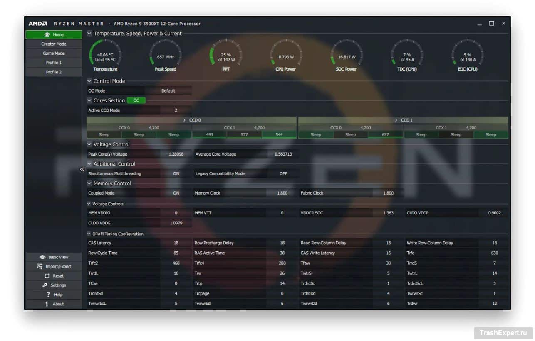535x341 pixels.
Task: Click the VDDCR SOC value 1.363
Action: 389,213
